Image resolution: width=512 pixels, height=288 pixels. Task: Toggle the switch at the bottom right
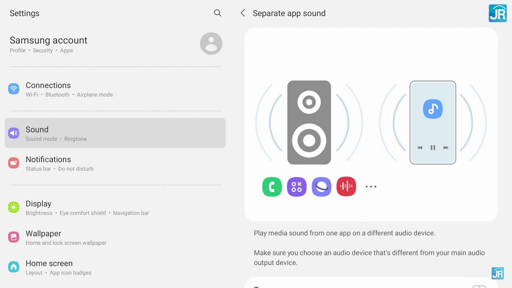pos(479,286)
